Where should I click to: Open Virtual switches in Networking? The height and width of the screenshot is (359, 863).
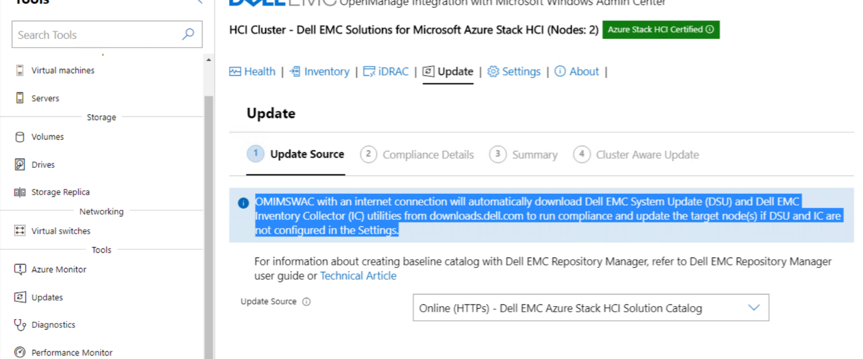pos(61,231)
